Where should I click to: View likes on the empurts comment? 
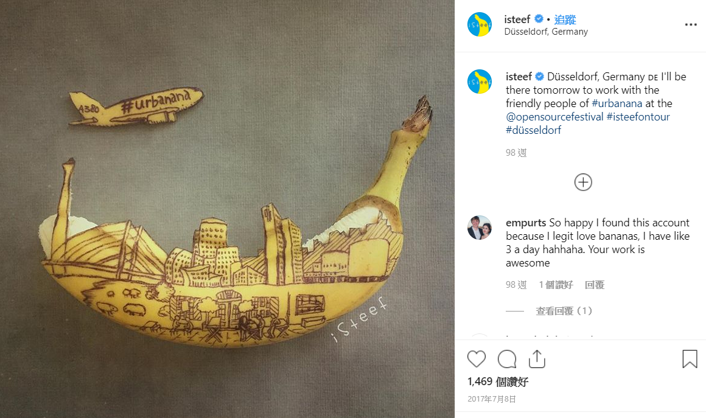556,285
